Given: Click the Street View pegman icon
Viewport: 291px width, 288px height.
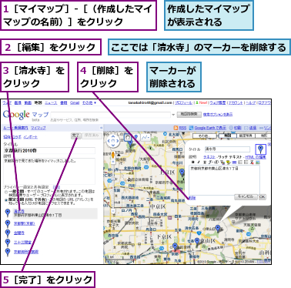Looking at the screenshot, I should click(112, 155).
